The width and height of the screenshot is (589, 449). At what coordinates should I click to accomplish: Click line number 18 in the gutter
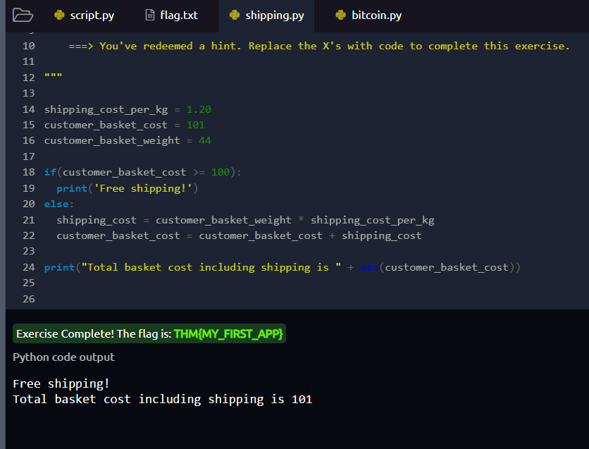(29, 172)
